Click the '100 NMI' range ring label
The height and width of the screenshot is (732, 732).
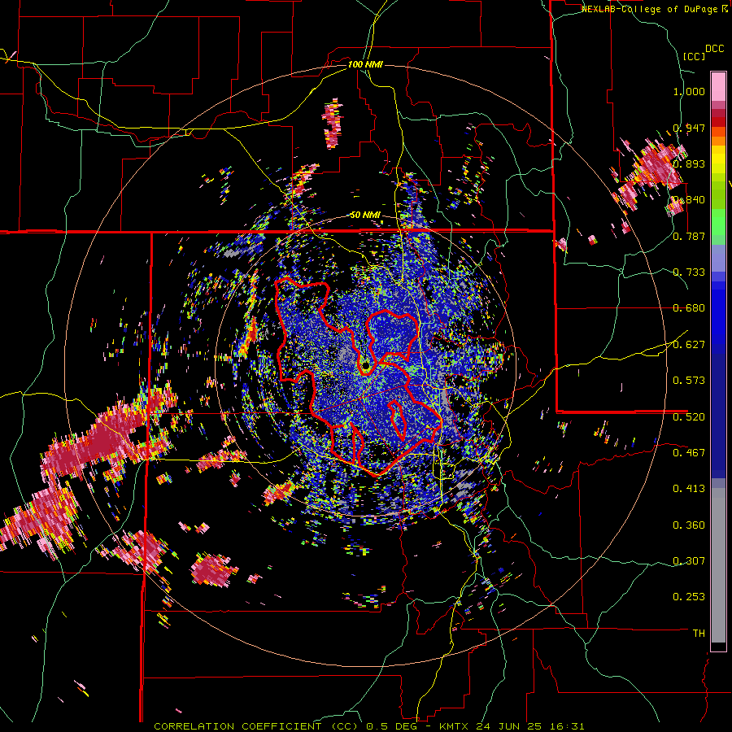365,64
